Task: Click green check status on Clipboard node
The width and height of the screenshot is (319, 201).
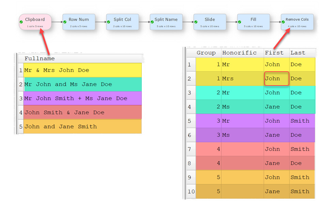Action: pyautogui.click(x=21, y=22)
